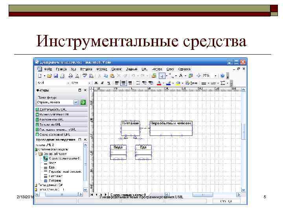Click the Cut scissors icon
Screen dimensions: 283x212
tap(99, 76)
